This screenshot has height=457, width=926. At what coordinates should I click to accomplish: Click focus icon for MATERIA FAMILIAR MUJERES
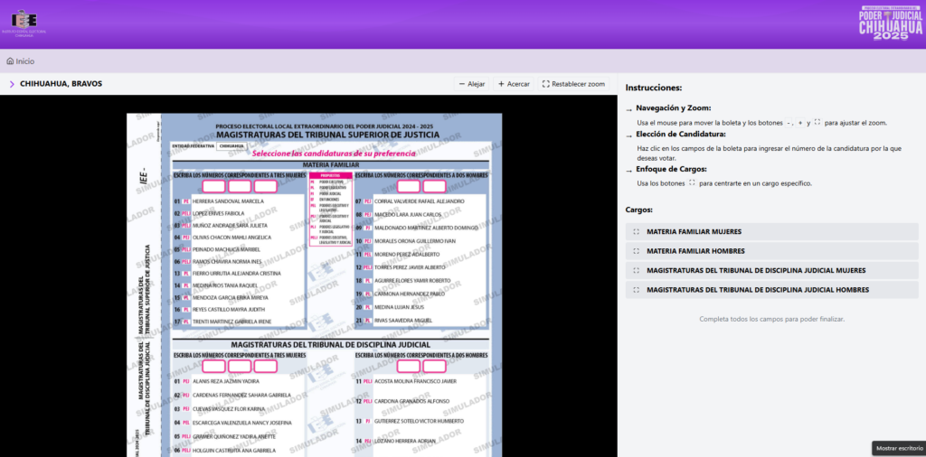point(637,232)
